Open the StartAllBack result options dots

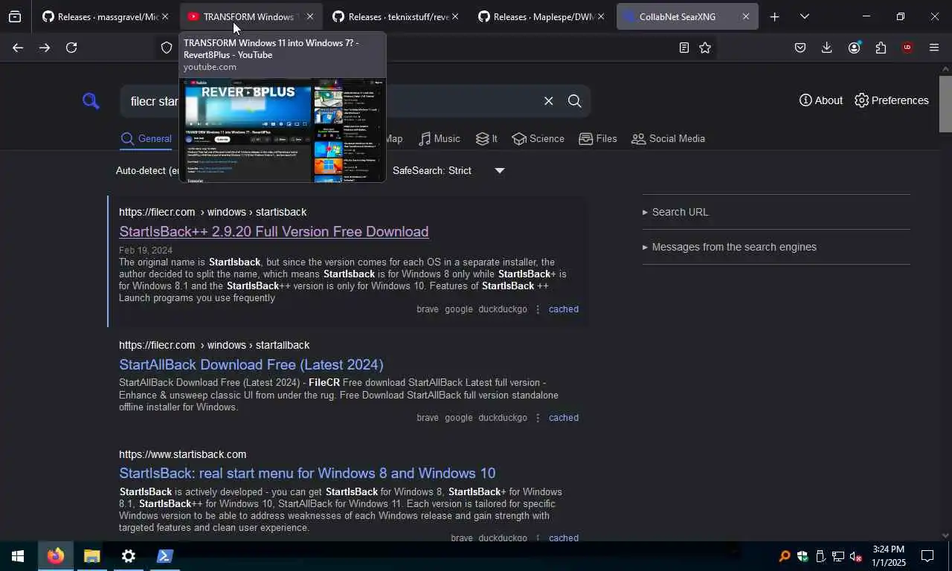pyautogui.click(x=538, y=418)
